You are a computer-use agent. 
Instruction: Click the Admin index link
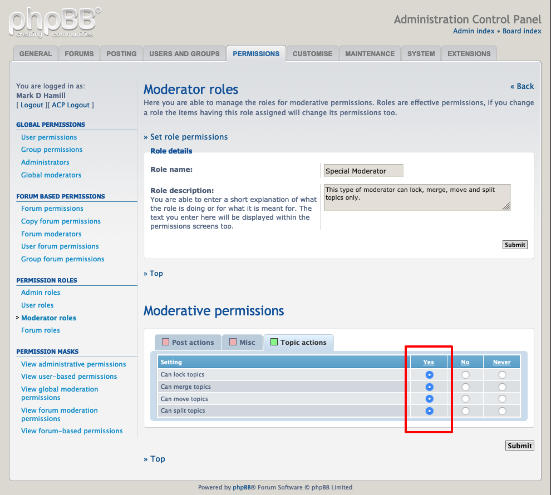[x=473, y=31]
